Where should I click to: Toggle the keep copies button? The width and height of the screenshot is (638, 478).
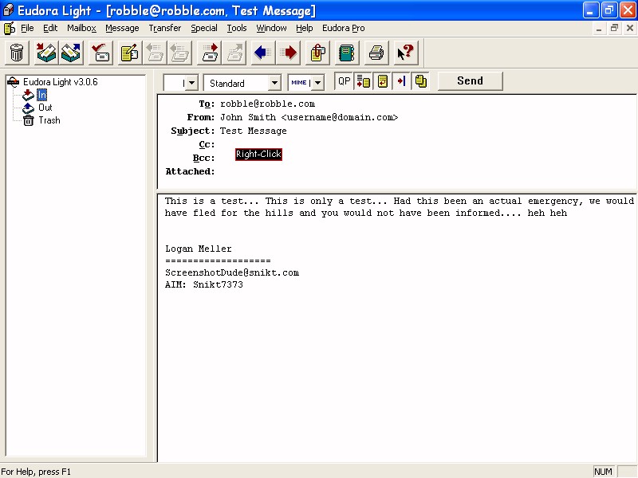420,81
